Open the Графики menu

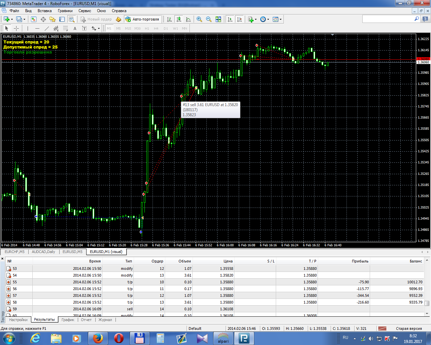65,11
